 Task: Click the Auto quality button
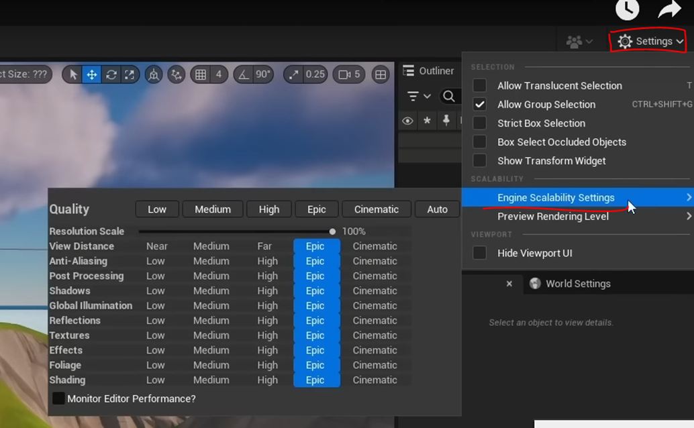click(x=437, y=209)
